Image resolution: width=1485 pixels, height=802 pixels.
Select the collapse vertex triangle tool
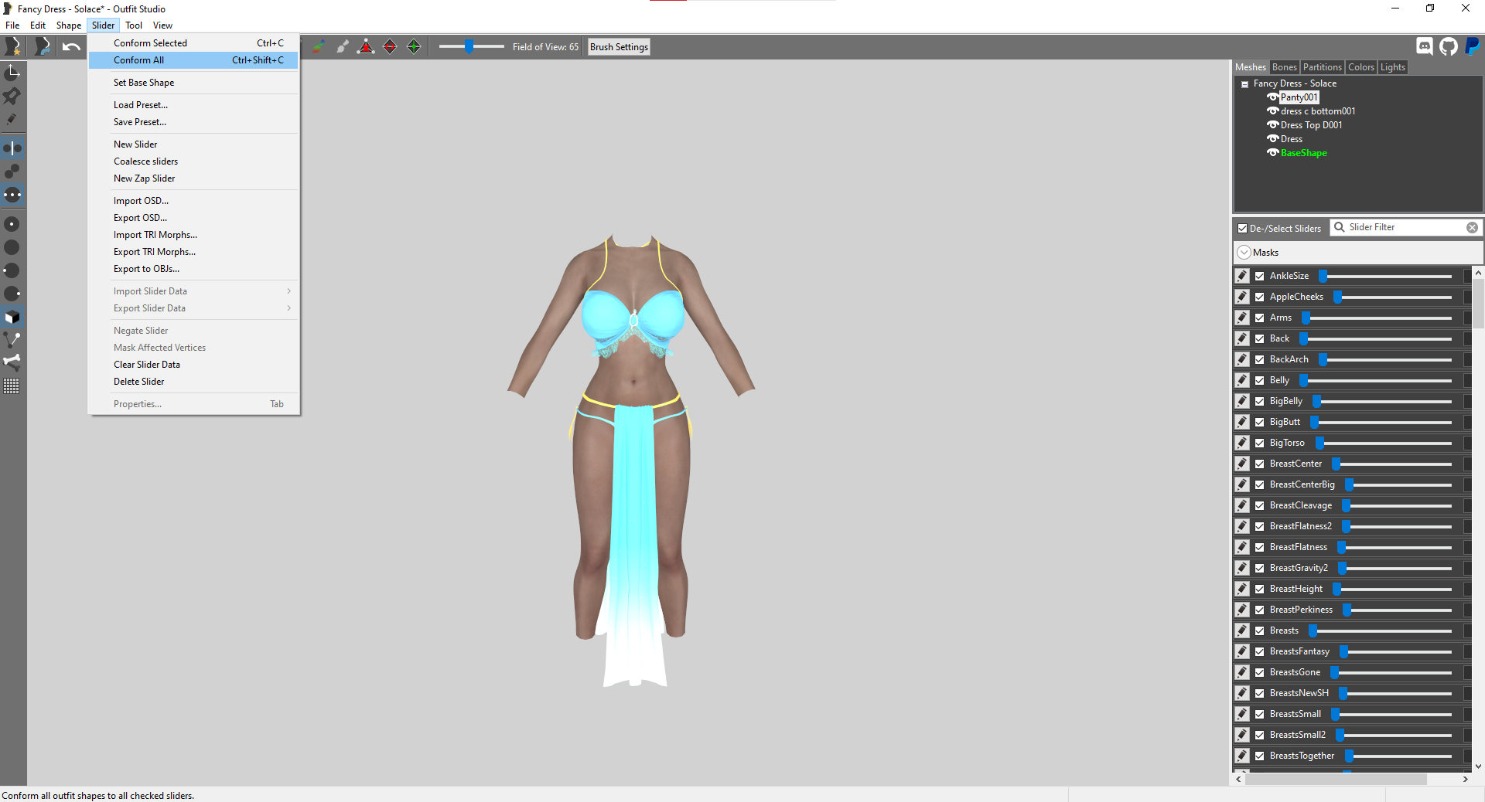click(366, 47)
